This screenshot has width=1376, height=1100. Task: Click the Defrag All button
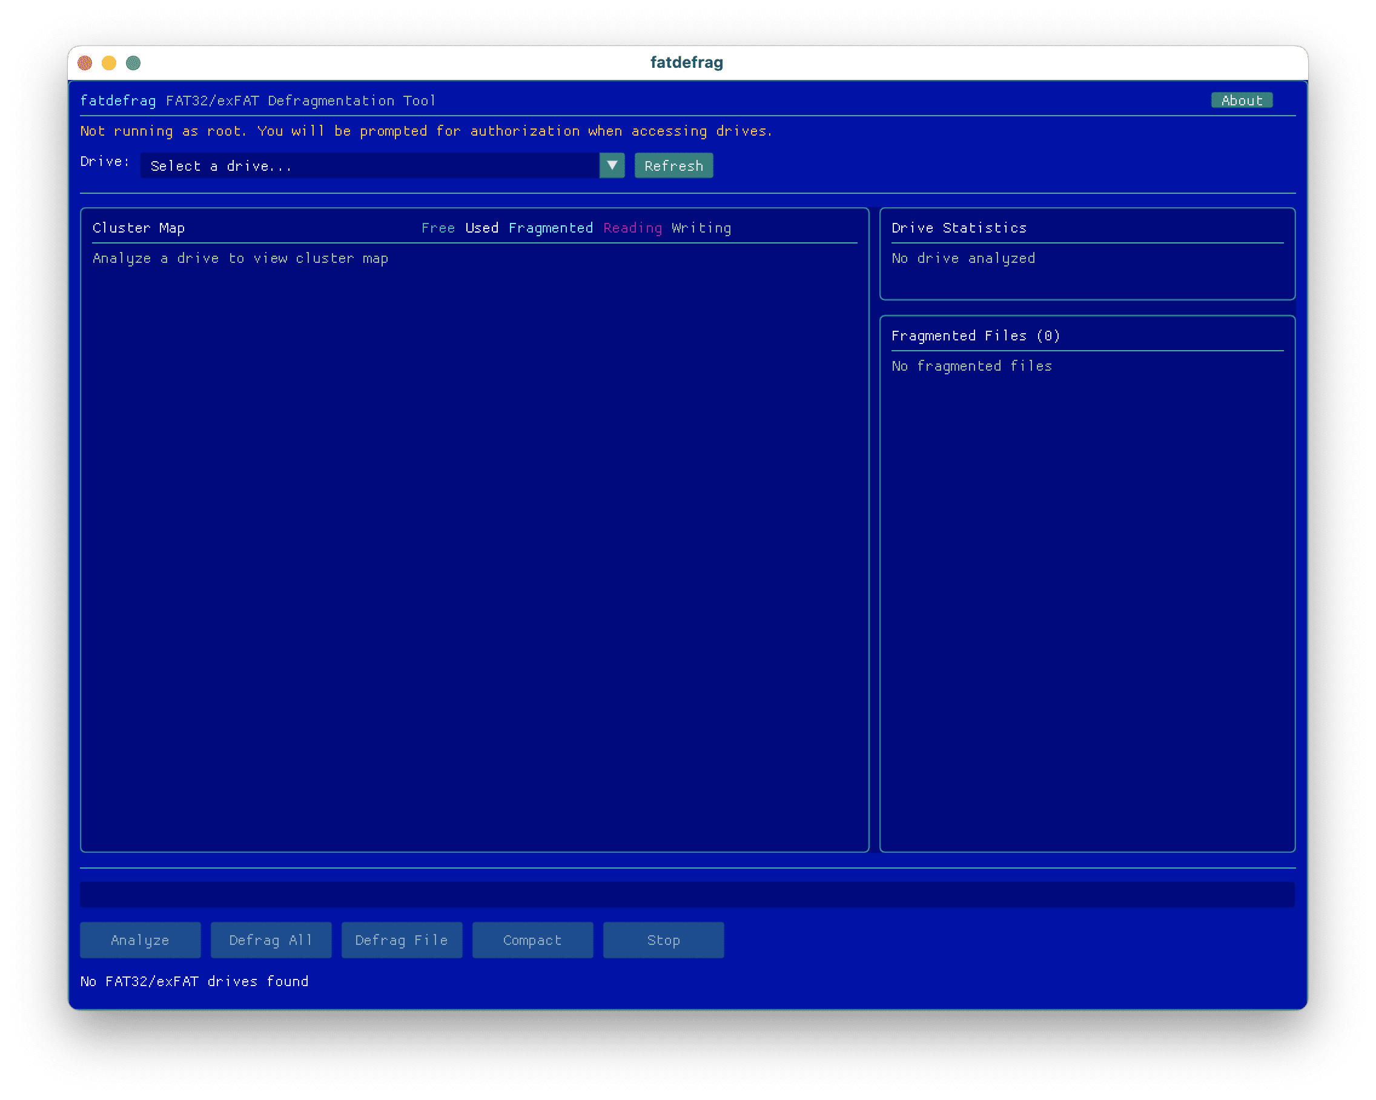(271, 939)
